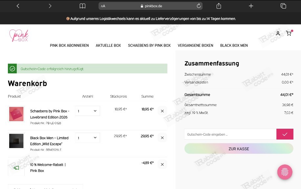Click the -4,89 € discount amount
Screen dimensions: 301x189
[x=147, y=163]
